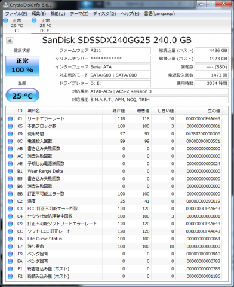Click the 4486 GB host reads value
Image resolution: width=234 pixels, height=287 pixels.
[211, 51]
